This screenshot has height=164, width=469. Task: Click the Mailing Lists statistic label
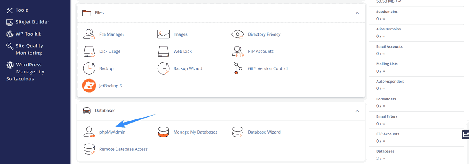click(x=387, y=64)
